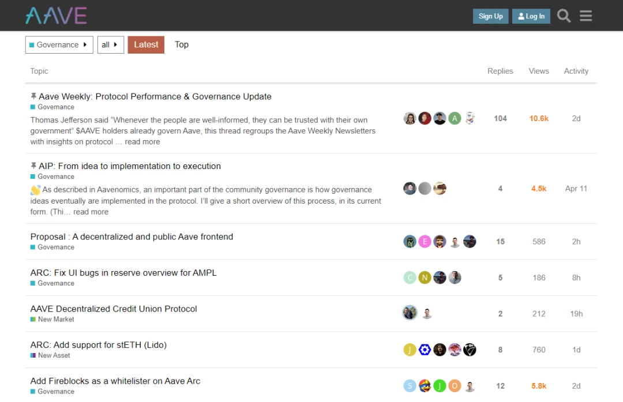The width and height of the screenshot is (623, 402).
Task: Click the "19h" activity time
Action: point(576,314)
